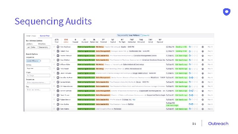
Task: Click the Sequences name input field
Action: point(38,82)
